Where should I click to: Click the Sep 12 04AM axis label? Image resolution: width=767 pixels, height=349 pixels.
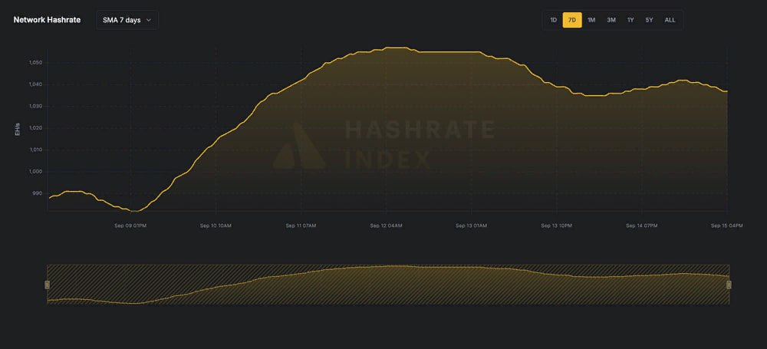386,226
